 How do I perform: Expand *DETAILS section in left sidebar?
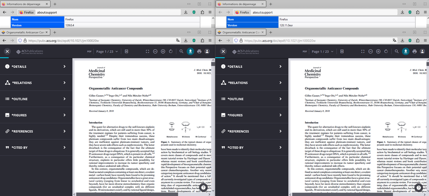36,66
